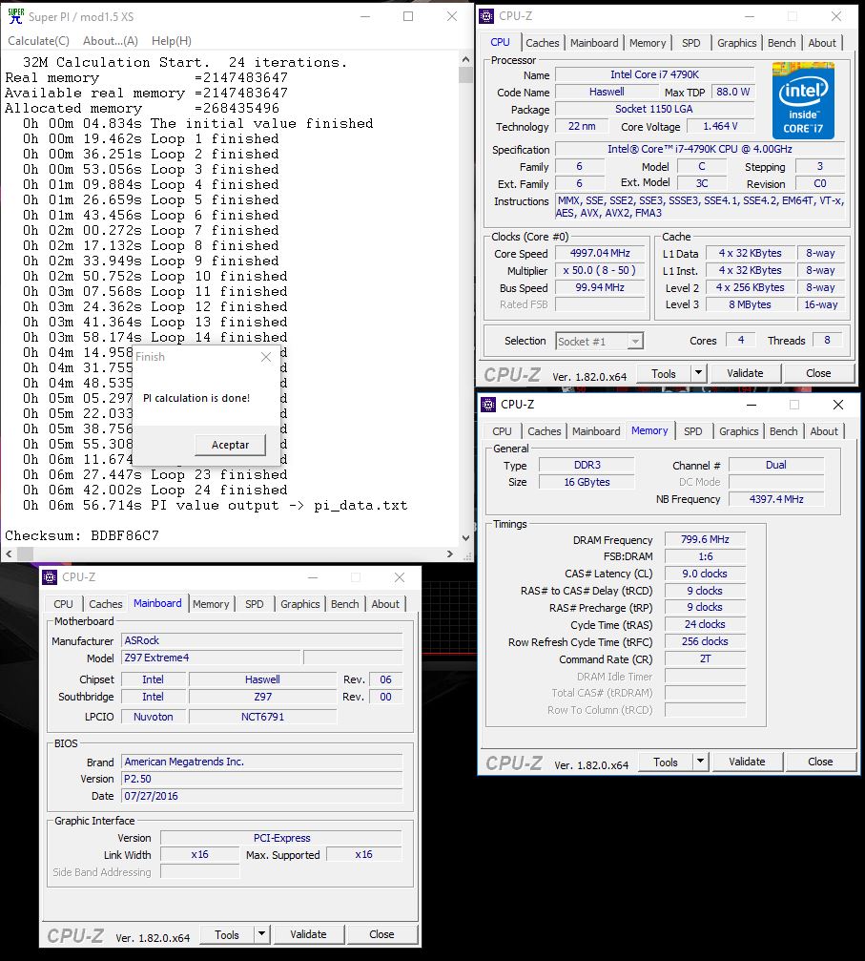Image resolution: width=865 pixels, height=961 pixels.
Task: Switch to CPU tab in the CPU-Z Mainboard window
Action: [x=63, y=604]
